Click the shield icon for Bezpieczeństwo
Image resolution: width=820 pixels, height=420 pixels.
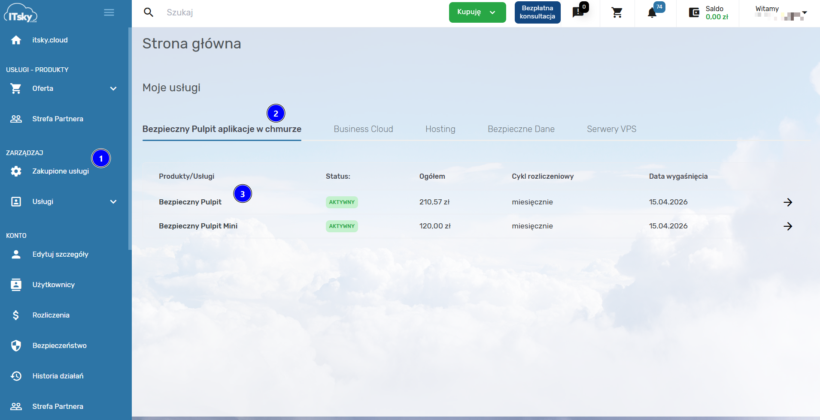(16, 345)
